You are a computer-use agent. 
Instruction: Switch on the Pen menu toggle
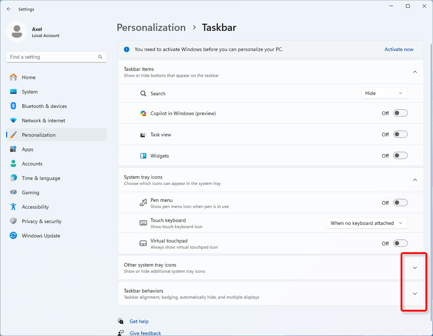point(400,203)
